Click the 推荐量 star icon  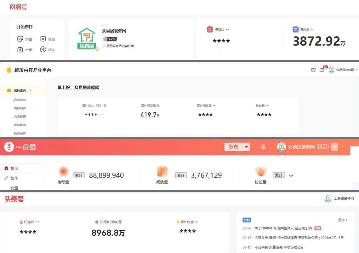63,172
